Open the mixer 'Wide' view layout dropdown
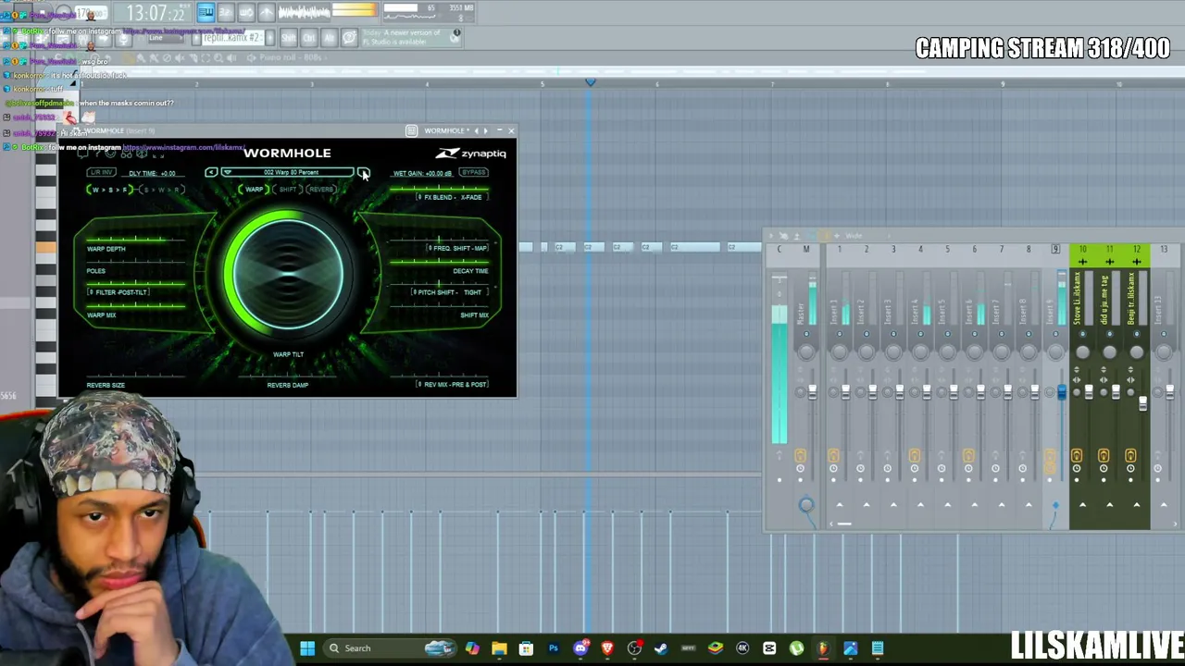Viewport: 1185px width, 666px height. (854, 236)
